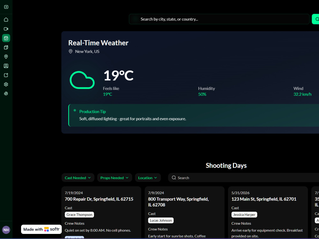The width and height of the screenshot is (319, 239).
Task: Open the contact person sidebar icon
Action: pyautogui.click(x=6, y=66)
